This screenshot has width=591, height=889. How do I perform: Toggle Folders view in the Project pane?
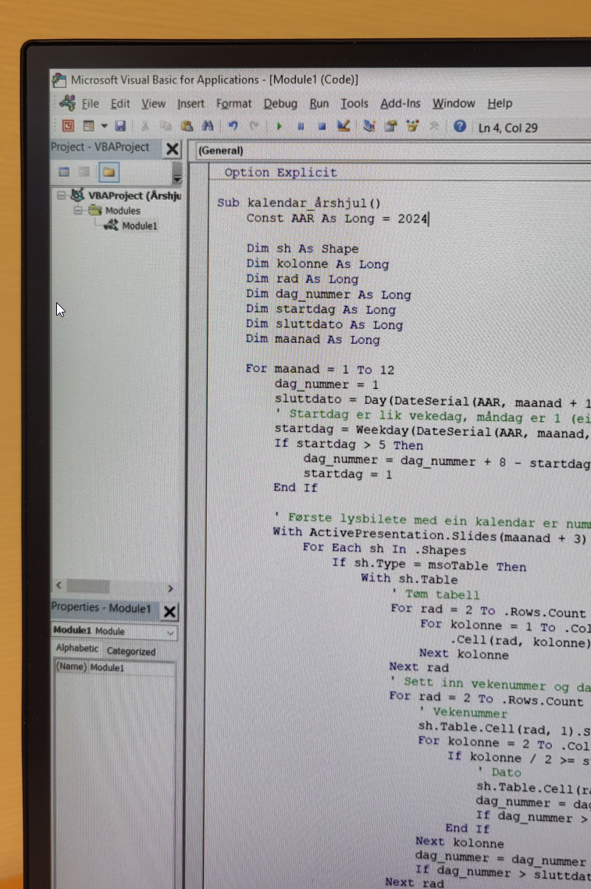coord(109,172)
